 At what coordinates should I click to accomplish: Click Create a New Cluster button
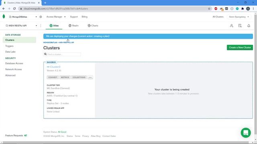pos(240,48)
